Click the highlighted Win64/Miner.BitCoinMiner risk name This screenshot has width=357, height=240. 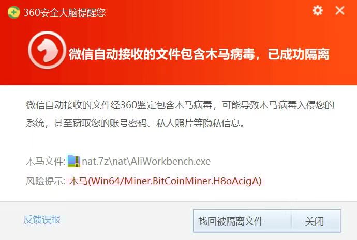(x=165, y=181)
